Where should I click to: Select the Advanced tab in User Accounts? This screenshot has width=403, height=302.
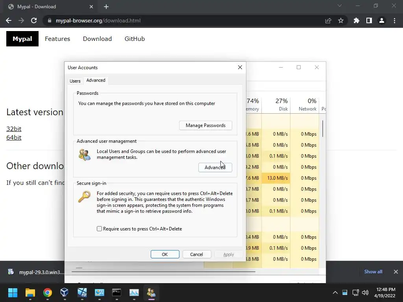click(96, 80)
